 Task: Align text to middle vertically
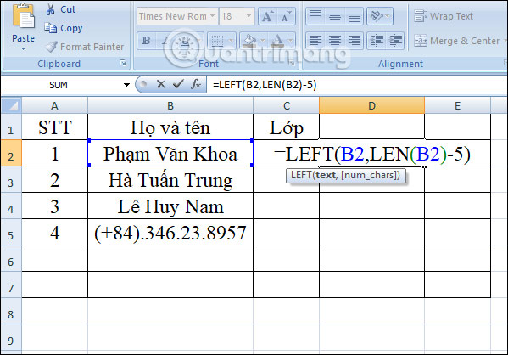coord(335,16)
